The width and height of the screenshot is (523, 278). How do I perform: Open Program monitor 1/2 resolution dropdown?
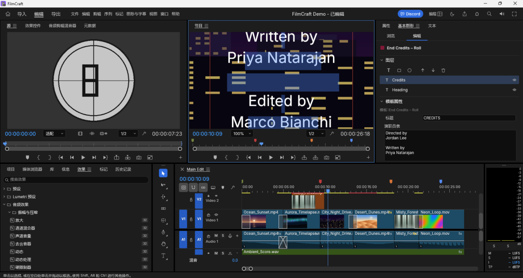click(316, 134)
